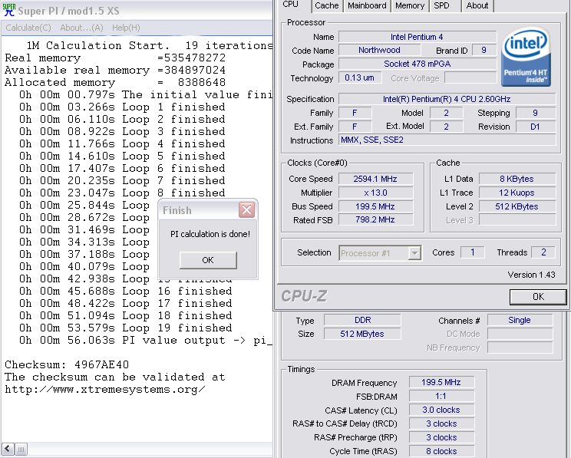The width and height of the screenshot is (571, 458).
Task: Click the memory Type value DDR
Action: tap(363, 320)
